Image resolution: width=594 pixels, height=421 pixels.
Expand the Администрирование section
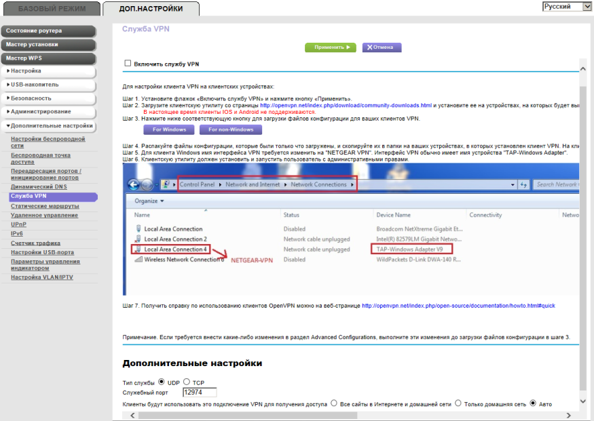(48, 112)
